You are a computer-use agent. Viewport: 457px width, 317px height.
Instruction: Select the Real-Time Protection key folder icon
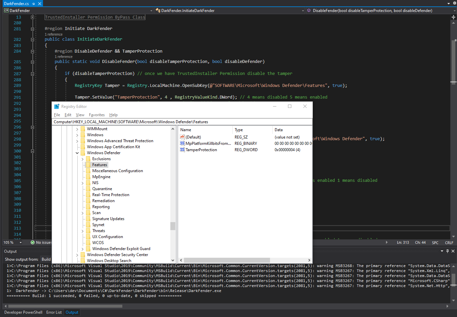(88, 195)
